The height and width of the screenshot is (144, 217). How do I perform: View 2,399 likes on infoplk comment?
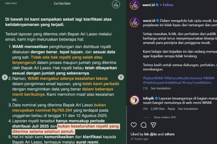(x=157, y=109)
